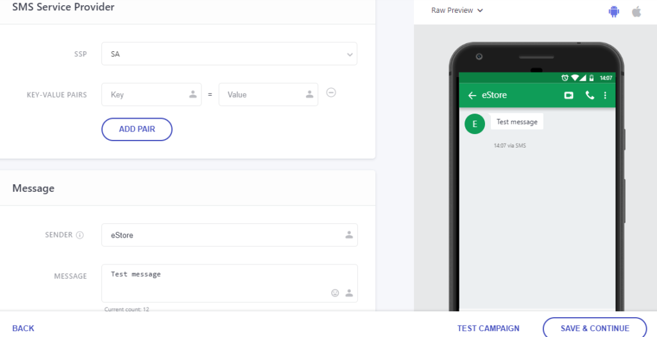Click video call icon in phone preview
The width and height of the screenshot is (657, 337).
click(x=568, y=95)
